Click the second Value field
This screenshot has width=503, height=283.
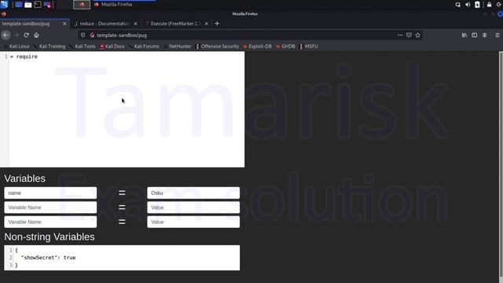193,208
